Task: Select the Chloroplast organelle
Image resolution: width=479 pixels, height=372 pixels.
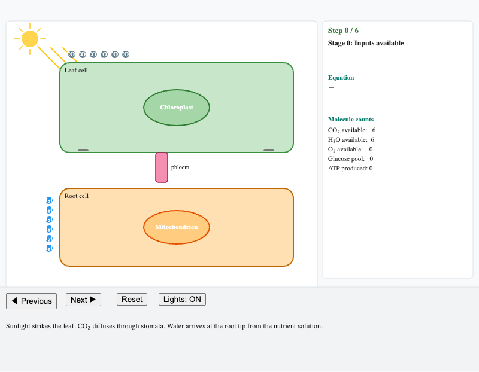Action: pos(177,108)
